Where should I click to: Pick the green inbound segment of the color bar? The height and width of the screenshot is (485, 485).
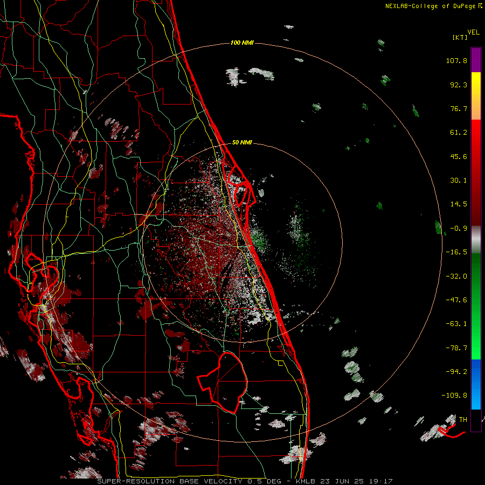(x=476, y=306)
